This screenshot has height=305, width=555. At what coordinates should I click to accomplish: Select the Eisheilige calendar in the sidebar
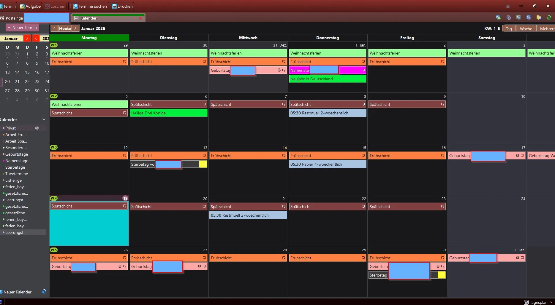[13, 180]
